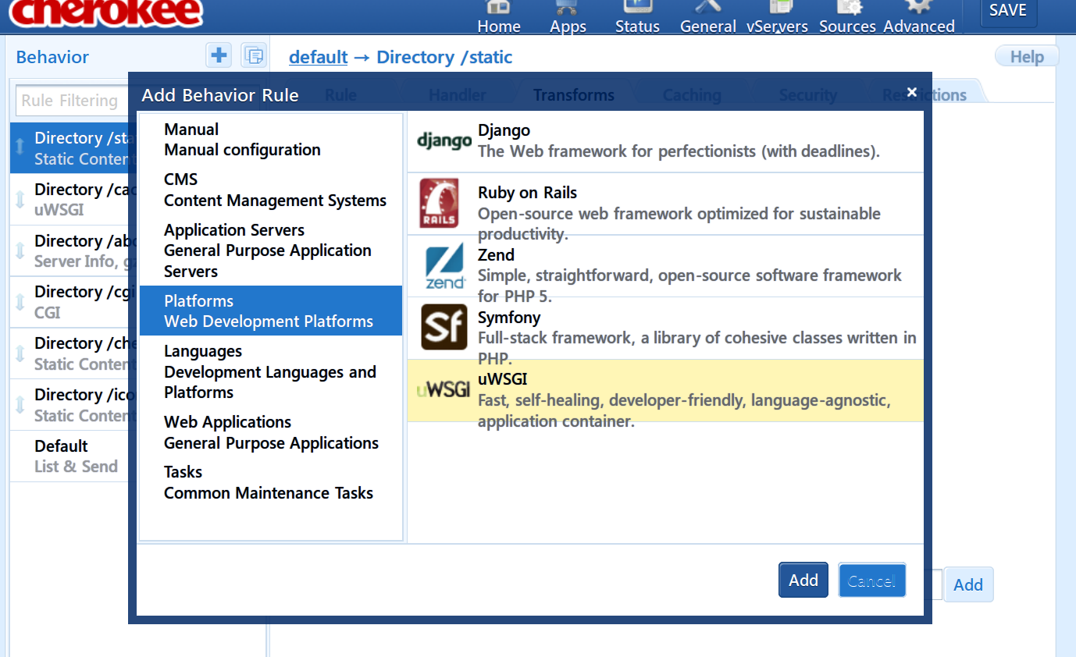This screenshot has width=1076, height=657.
Task: Choose the Ruby on Rails entry
Action: tap(665, 204)
